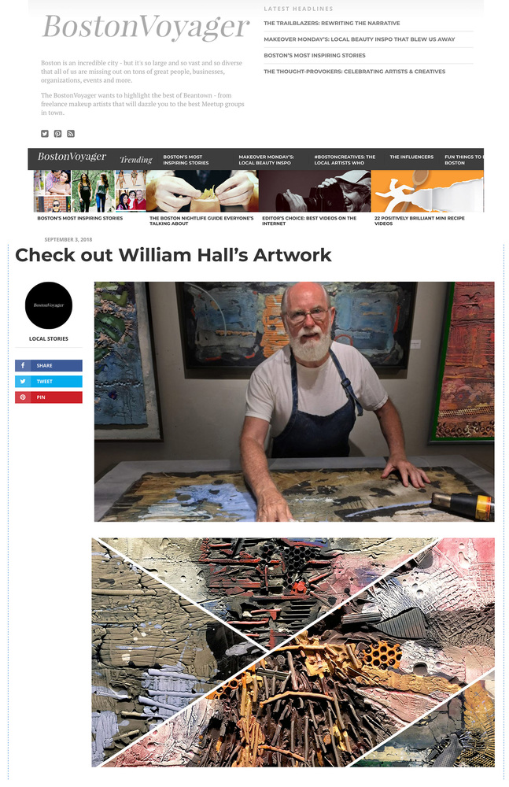Tweet this article
The width and height of the screenshot is (509, 787).
pos(49,382)
